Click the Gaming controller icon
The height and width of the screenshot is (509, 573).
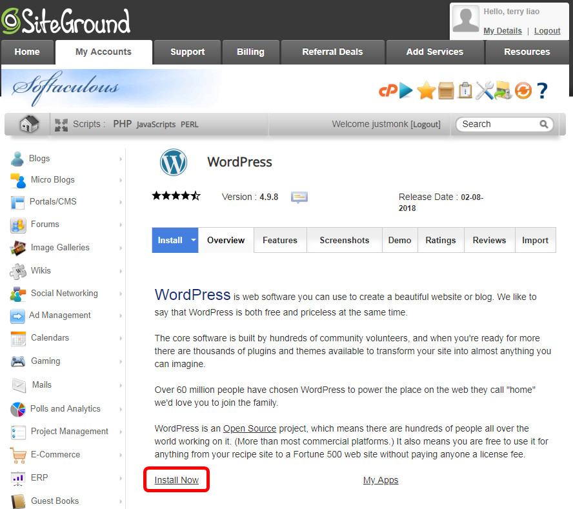pyautogui.click(x=18, y=361)
